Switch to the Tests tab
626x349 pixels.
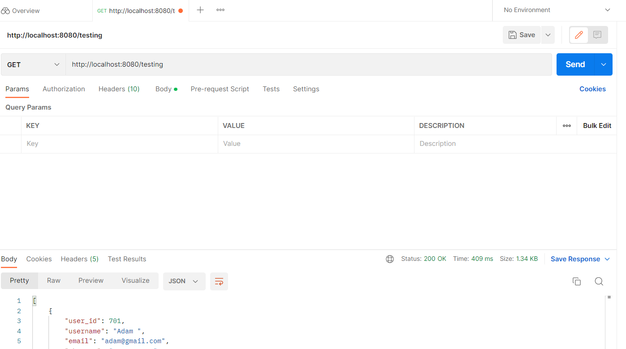click(x=271, y=89)
